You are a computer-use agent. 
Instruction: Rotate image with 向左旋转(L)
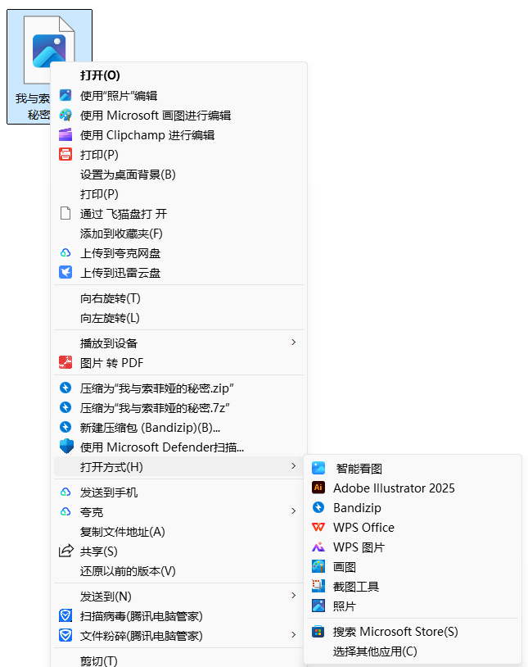point(179,318)
